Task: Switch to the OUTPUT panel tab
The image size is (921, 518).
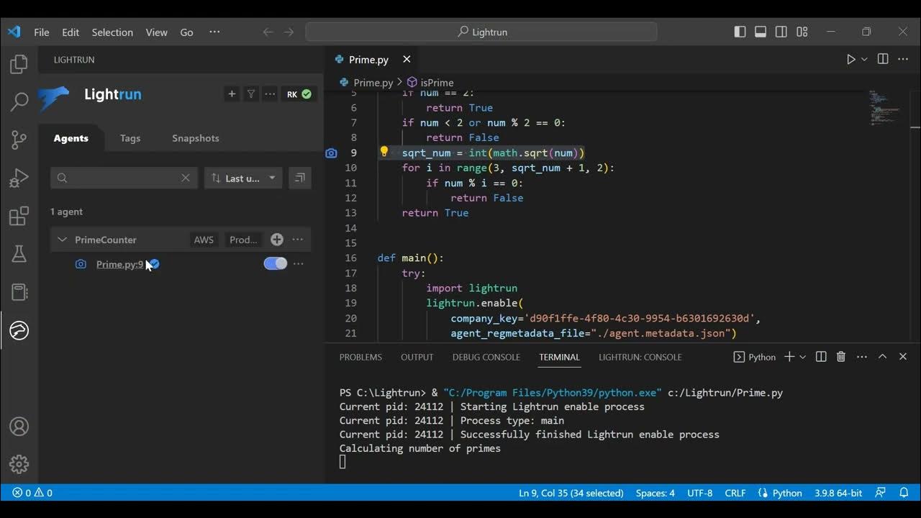Action: pos(417,357)
